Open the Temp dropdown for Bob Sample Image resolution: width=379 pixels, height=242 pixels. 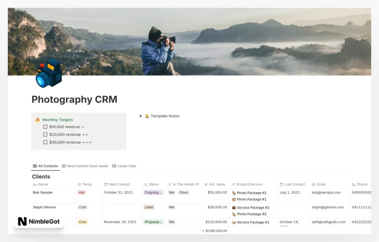(x=81, y=192)
